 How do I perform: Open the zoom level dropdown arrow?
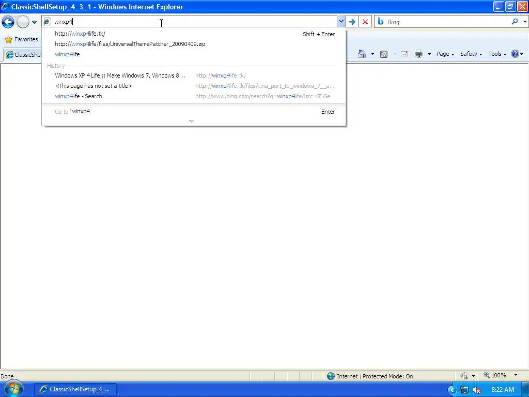[516, 375]
